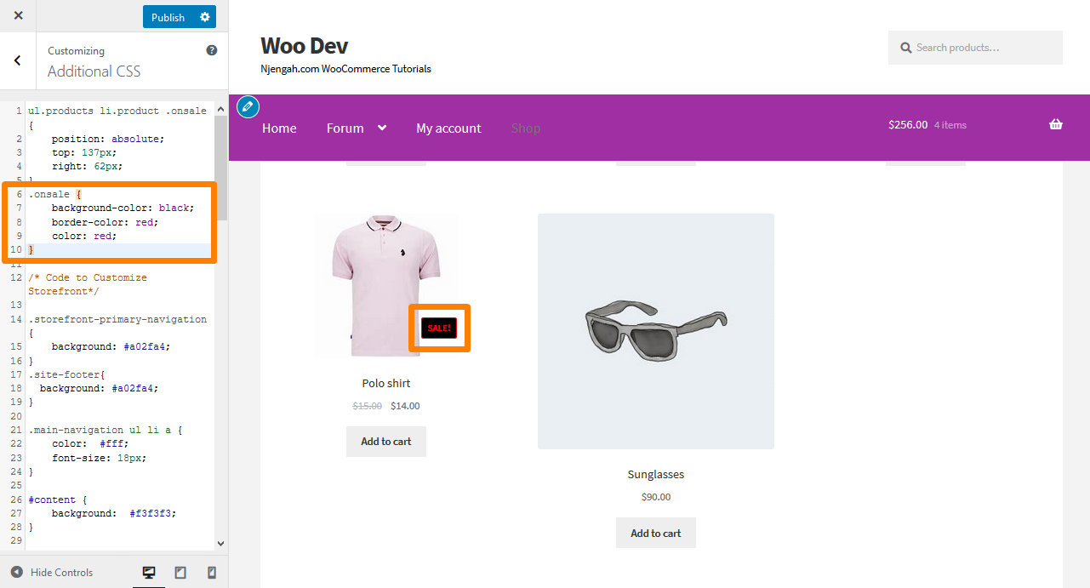Click the $14.00 Polo shirt sale price
Viewport: 1090px width, 588px height.
click(x=405, y=406)
